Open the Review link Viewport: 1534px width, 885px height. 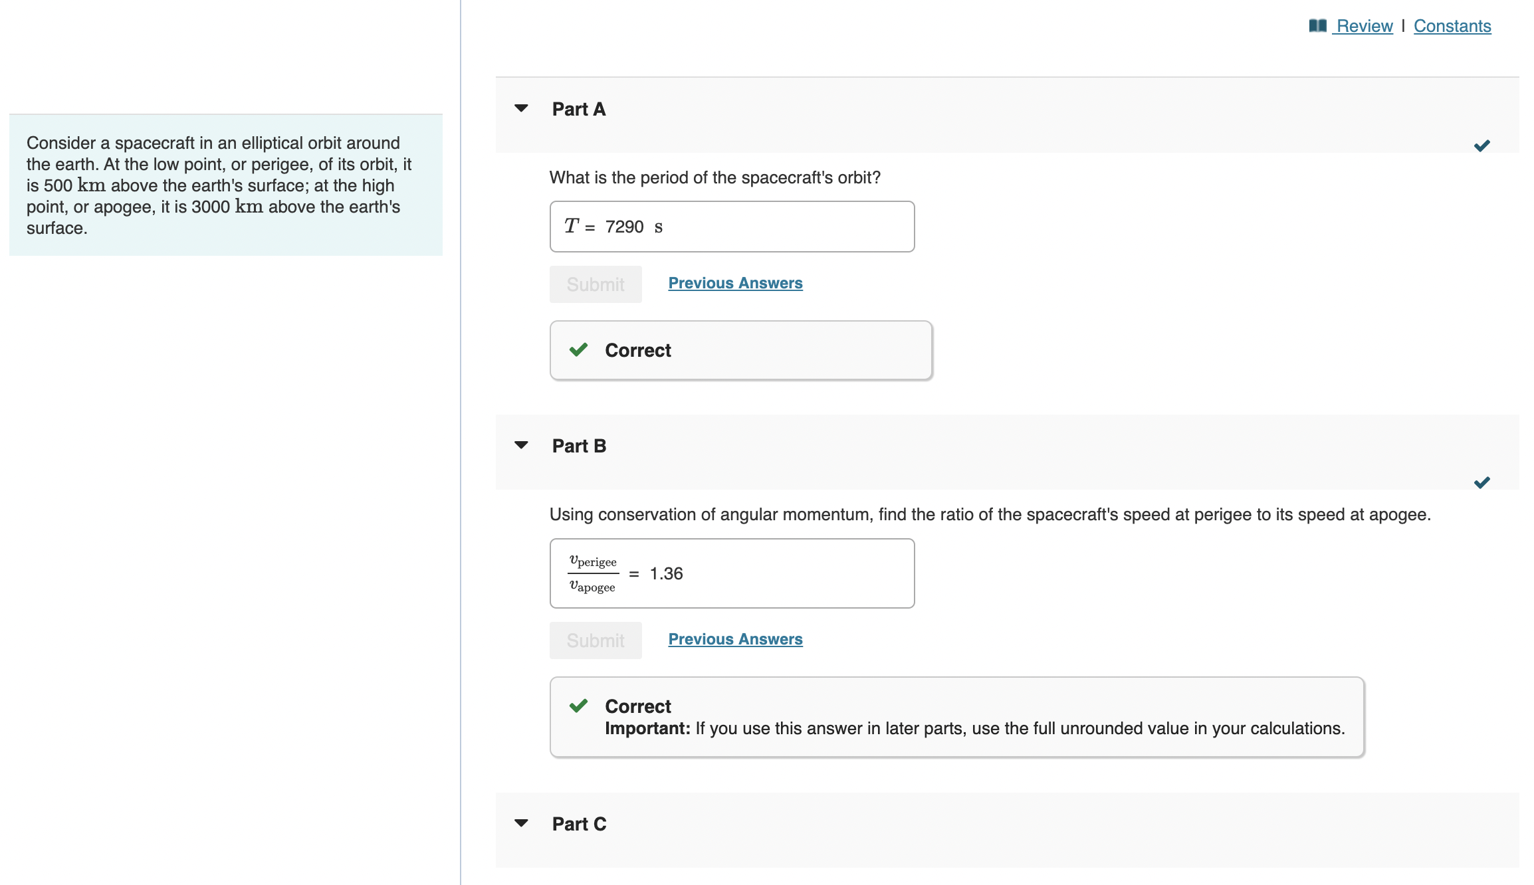[1365, 26]
